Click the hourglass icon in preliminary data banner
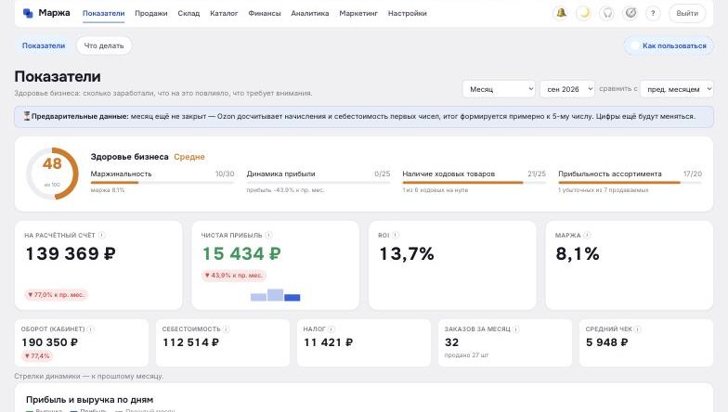728x412 pixels. (x=27, y=116)
